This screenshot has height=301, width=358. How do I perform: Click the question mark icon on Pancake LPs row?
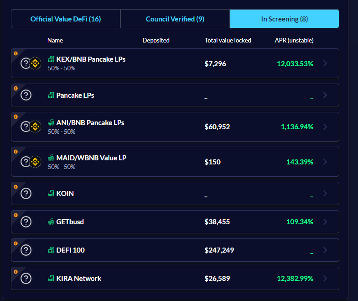(26, 95)
